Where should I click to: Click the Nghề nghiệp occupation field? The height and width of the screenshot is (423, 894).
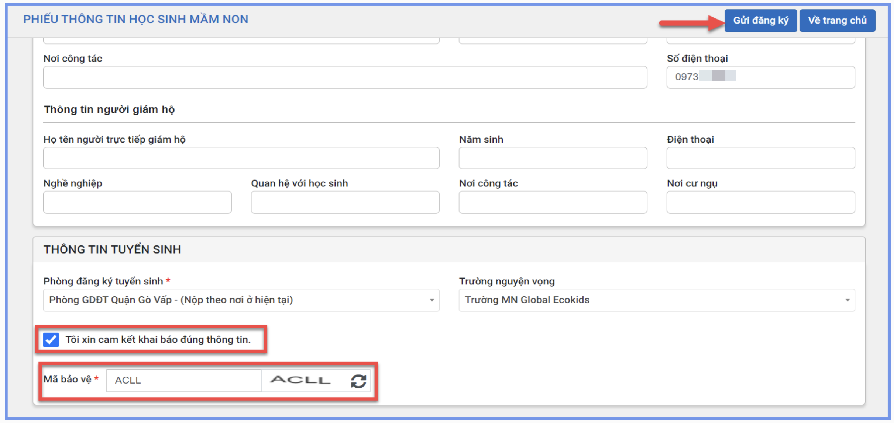137,202
